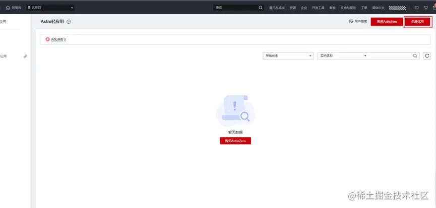Open the pixelated account name menu

point(397,8)
